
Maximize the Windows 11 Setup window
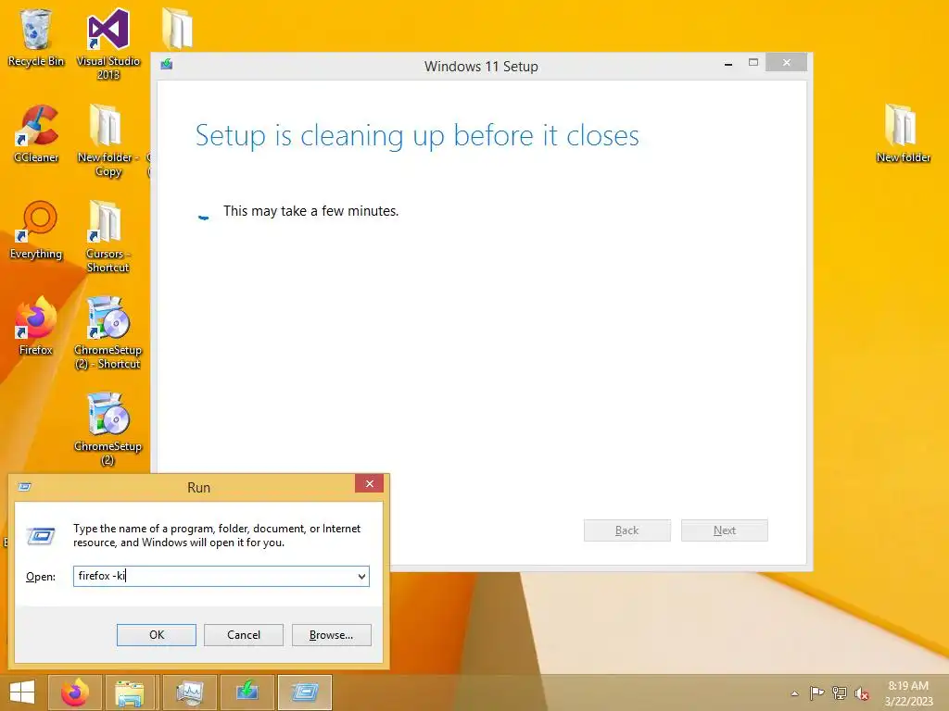[753, 63]
